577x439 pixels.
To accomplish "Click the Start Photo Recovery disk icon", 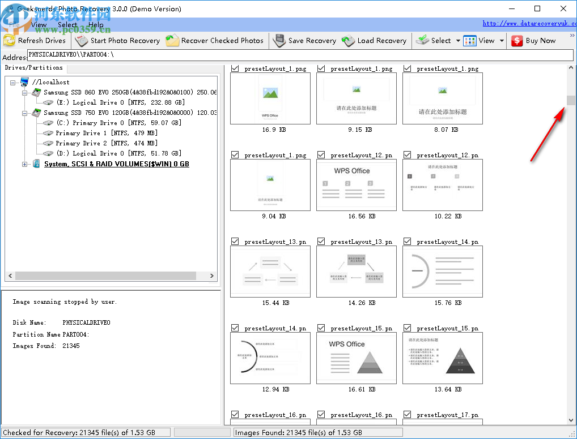I will click(x=81, y=40).
